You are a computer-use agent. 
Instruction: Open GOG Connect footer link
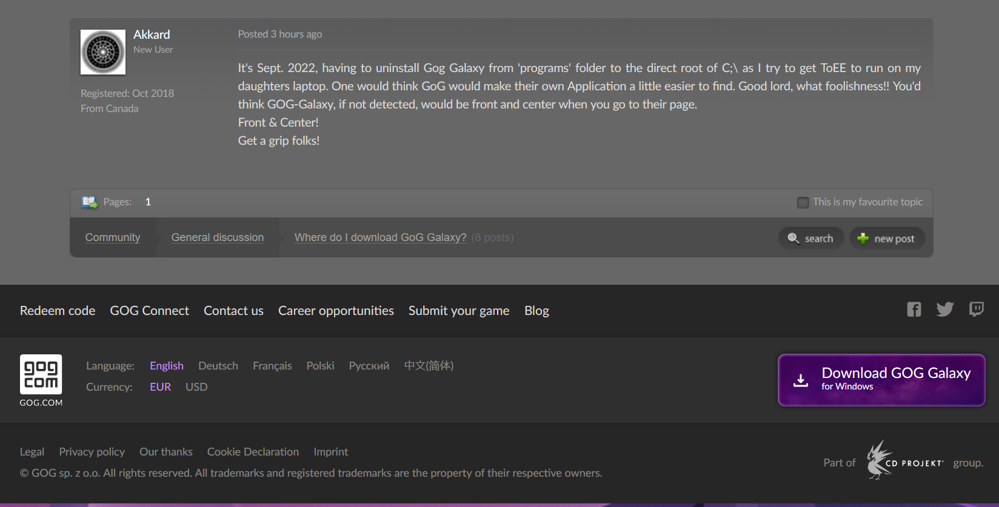[x=150, y=311]
